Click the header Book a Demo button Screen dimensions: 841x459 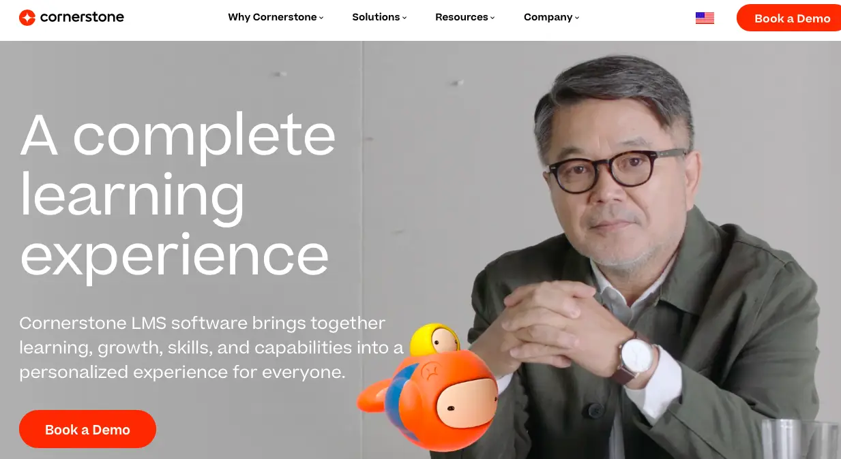point(789,18)
